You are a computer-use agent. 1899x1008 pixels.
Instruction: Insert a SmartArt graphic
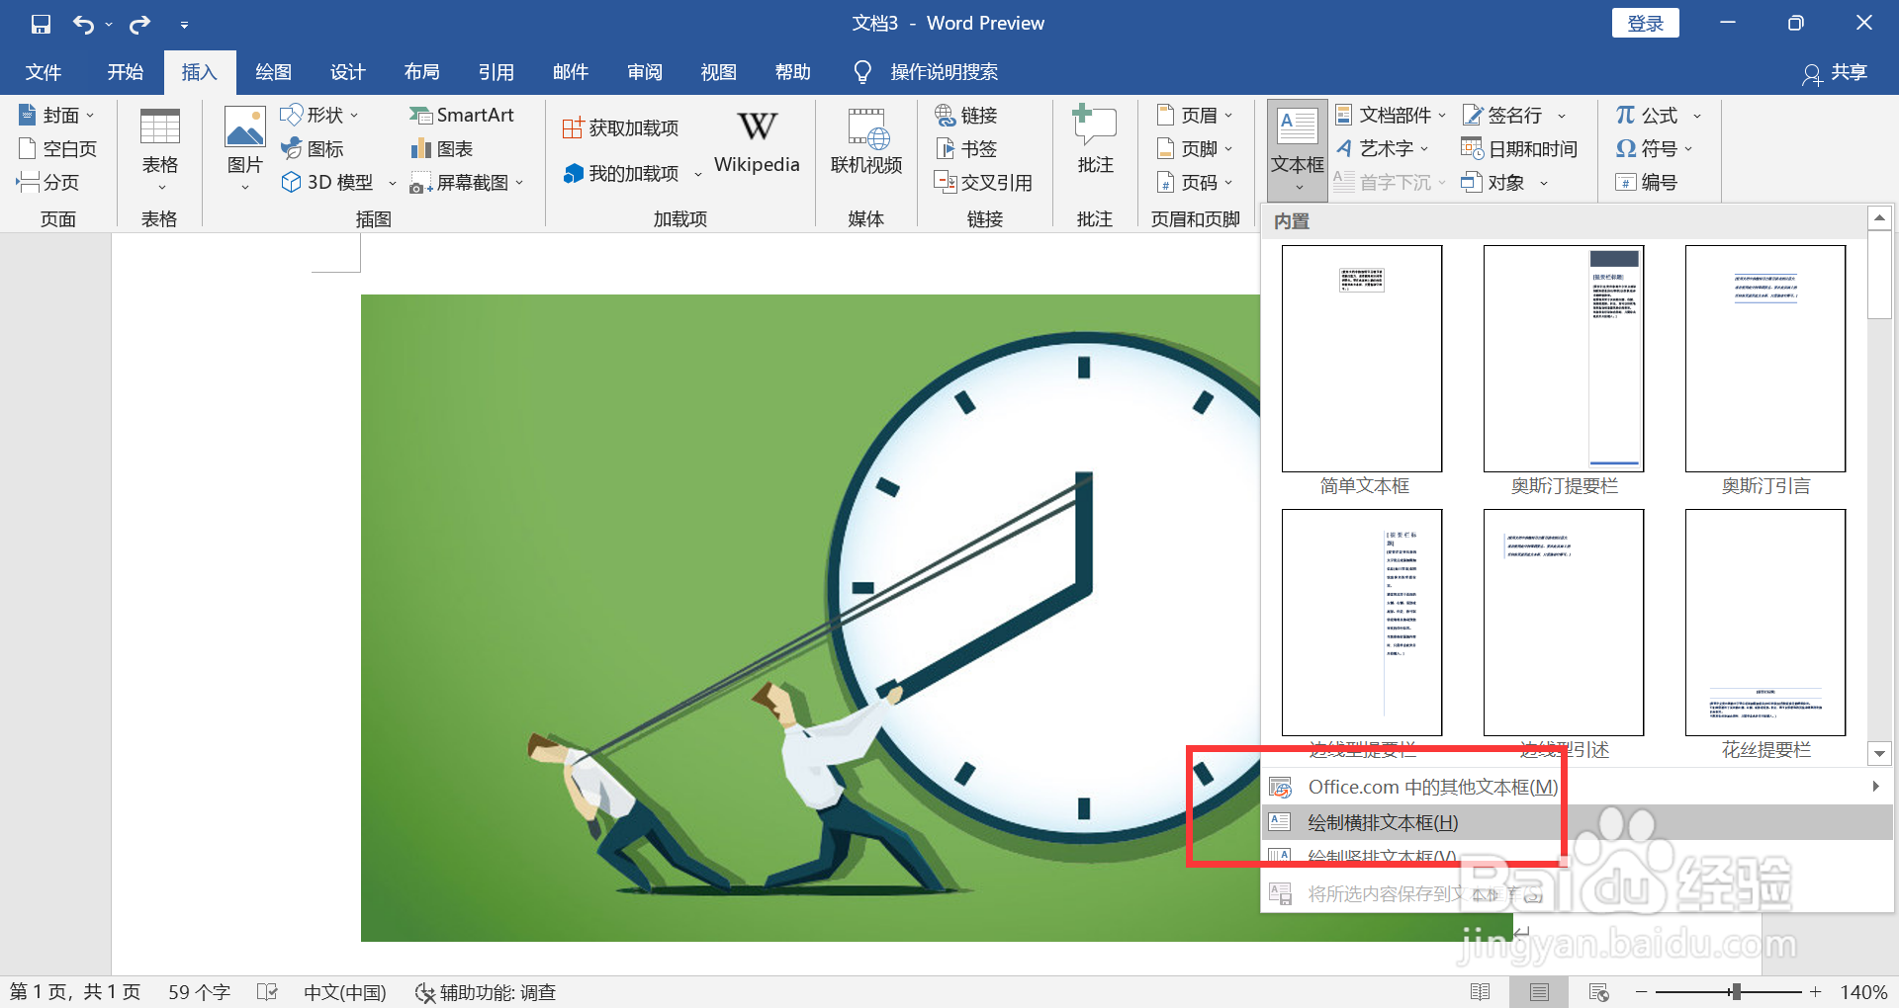click(462, 115)
